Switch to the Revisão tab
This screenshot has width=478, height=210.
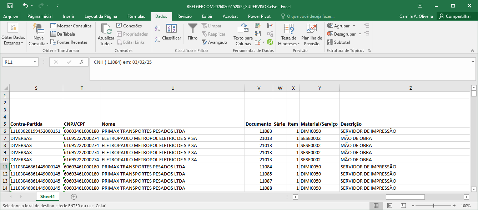click(x=184, y=16)
